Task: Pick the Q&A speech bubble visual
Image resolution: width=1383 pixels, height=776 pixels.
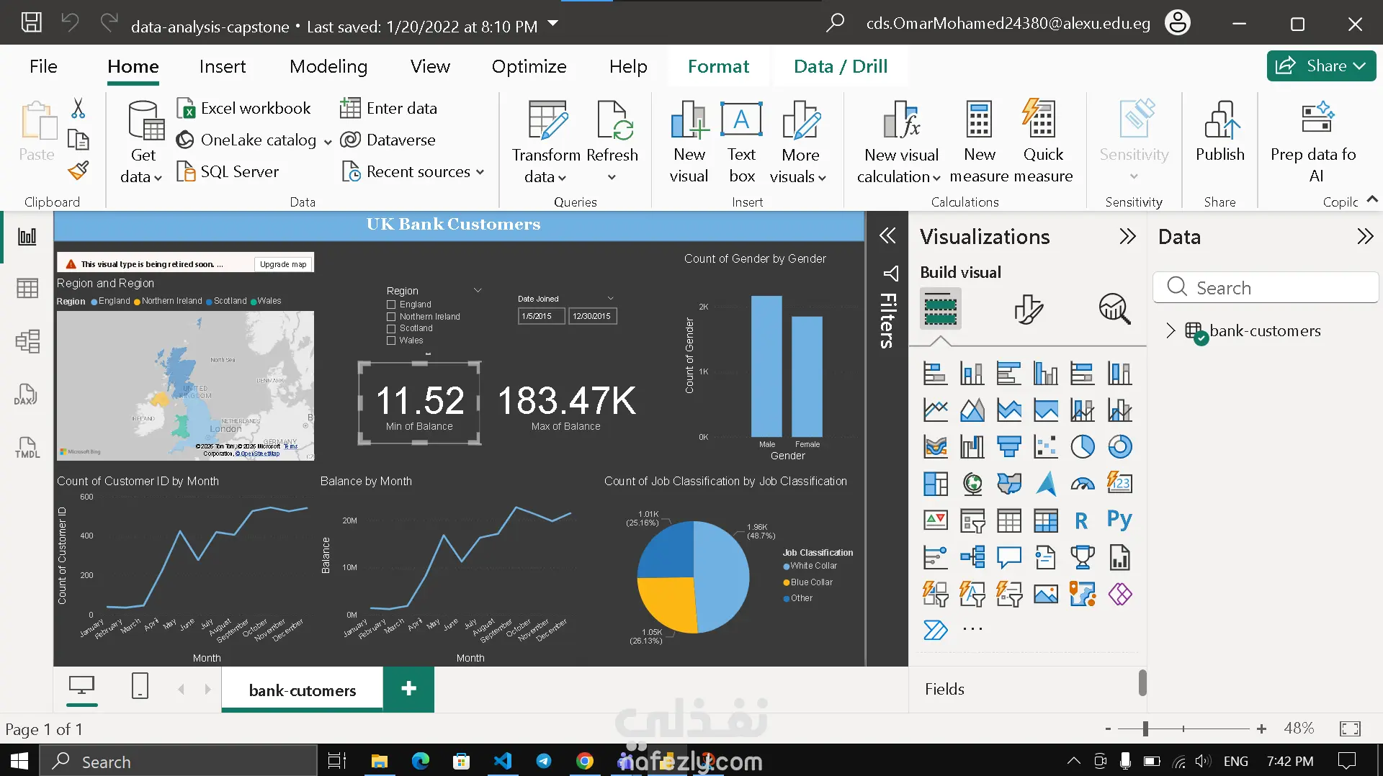Action: 1008,557
